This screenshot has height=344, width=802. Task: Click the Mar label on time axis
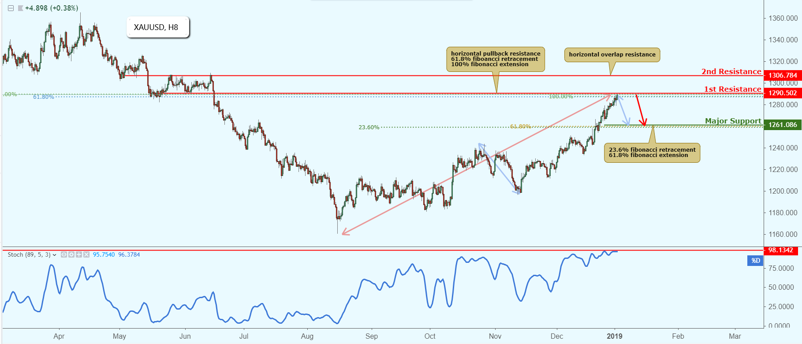coord(735,336)
